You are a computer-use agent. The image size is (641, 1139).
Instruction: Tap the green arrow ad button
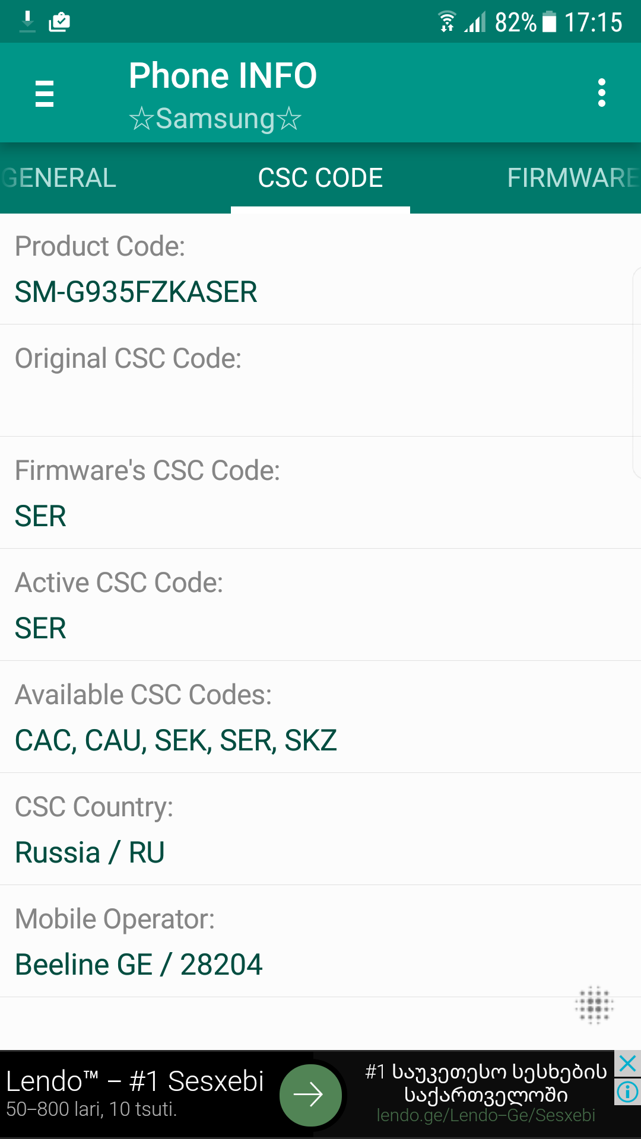(x=310, y=1095)
